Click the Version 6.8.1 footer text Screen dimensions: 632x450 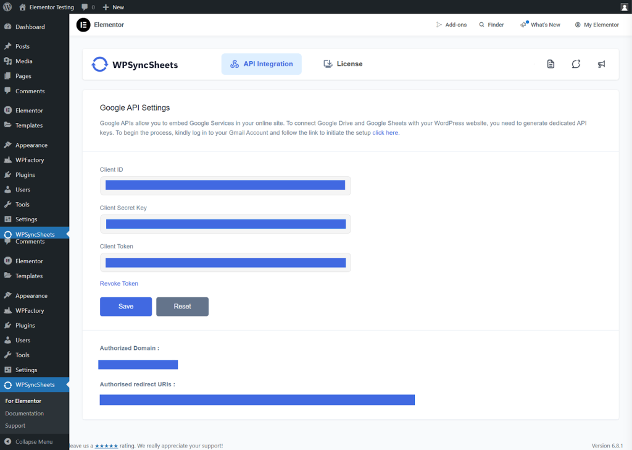607,446
